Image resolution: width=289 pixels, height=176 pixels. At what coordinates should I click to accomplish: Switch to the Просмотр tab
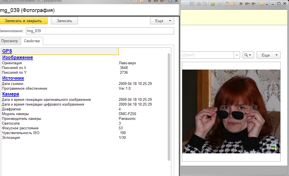click(10, 41)
